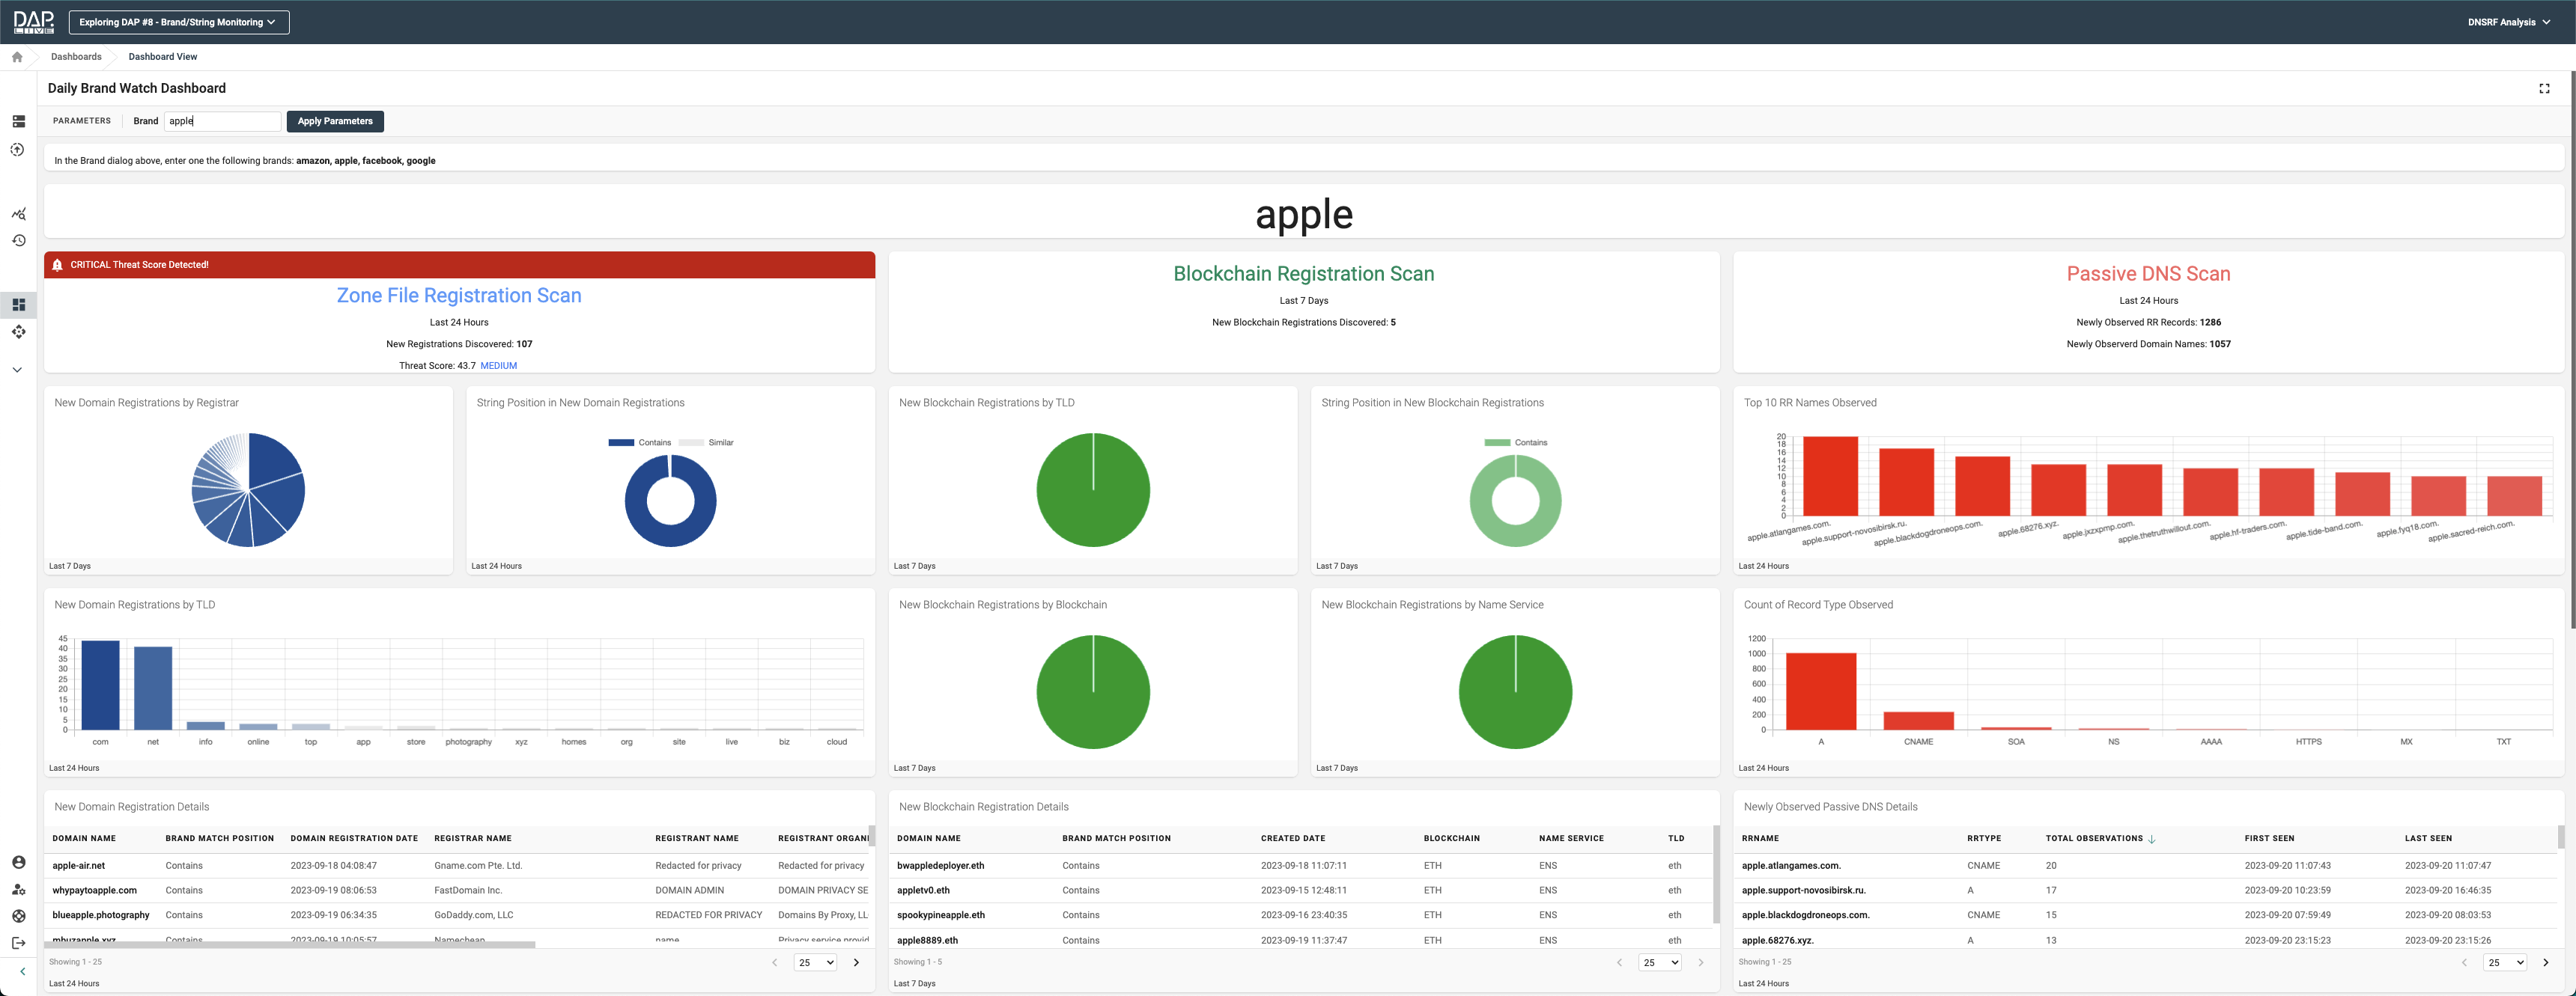Select the dashboards grid sidebar icon
The width and height of the screenshot is (2576, 996).
[x=18, y=305]
